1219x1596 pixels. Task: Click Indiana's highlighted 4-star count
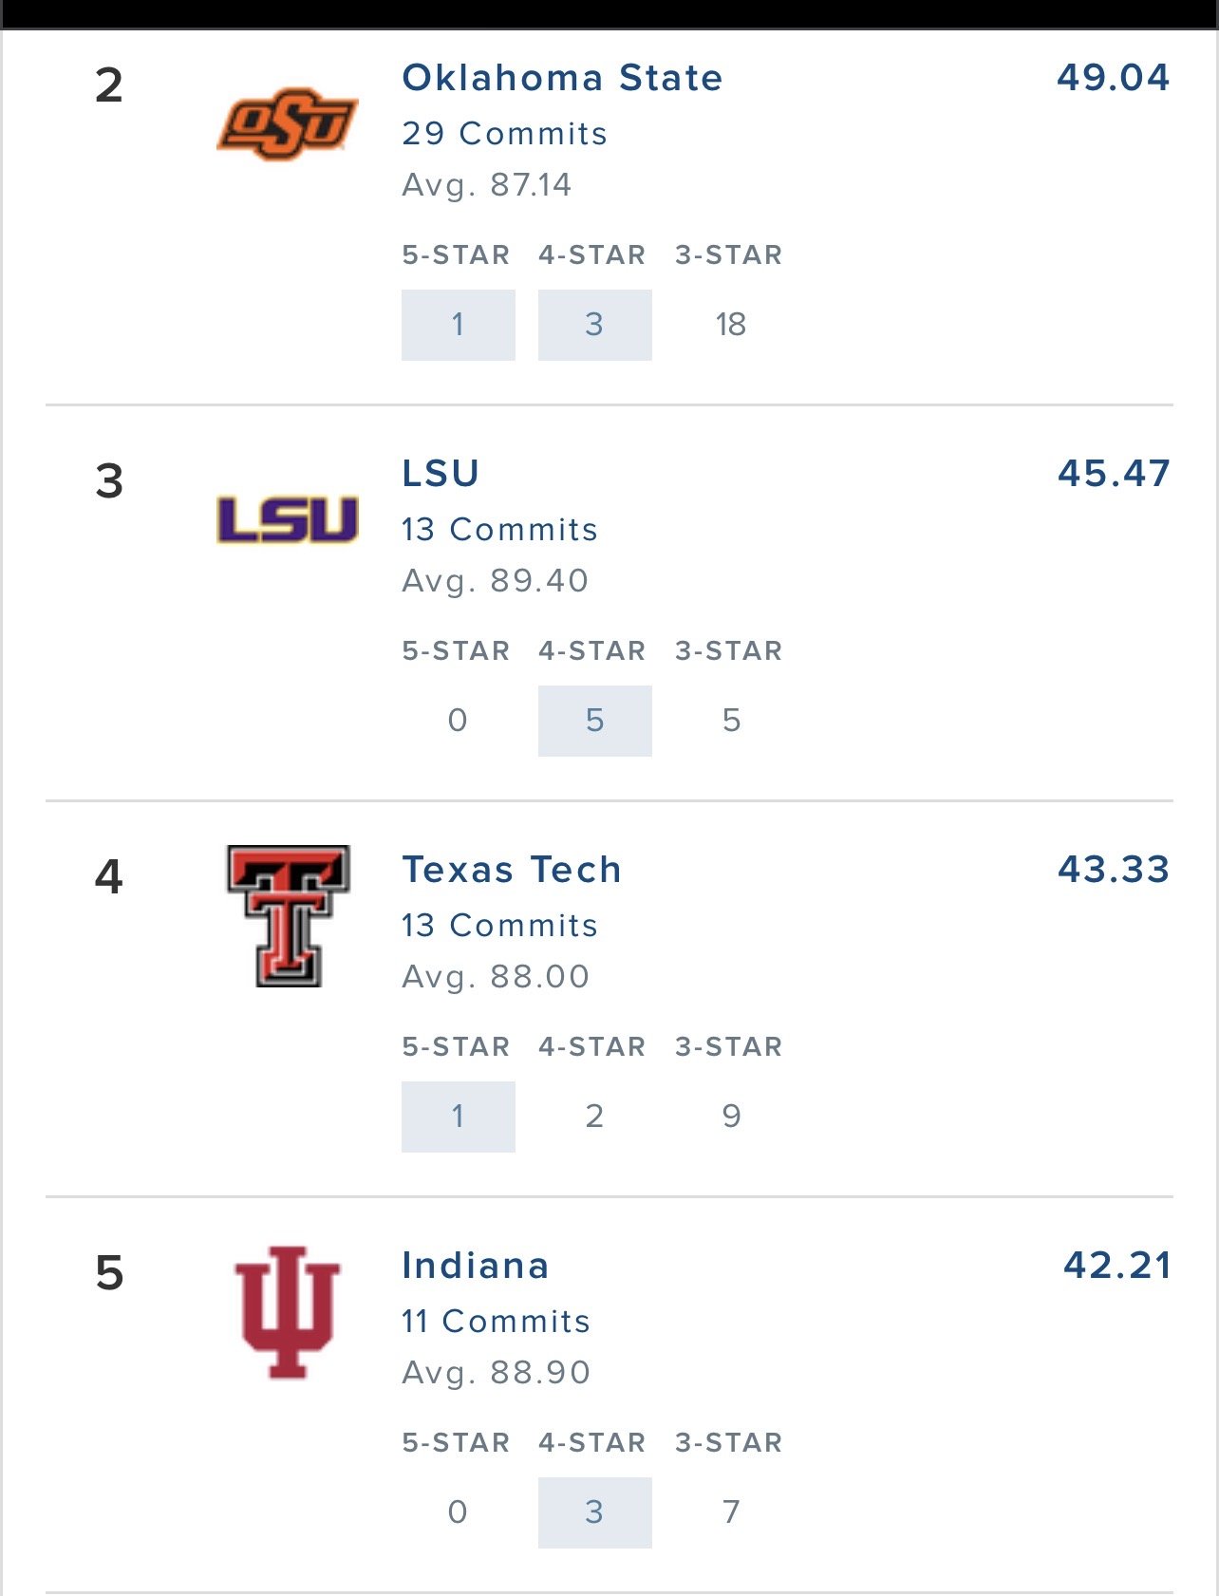tap(594, 1512)
